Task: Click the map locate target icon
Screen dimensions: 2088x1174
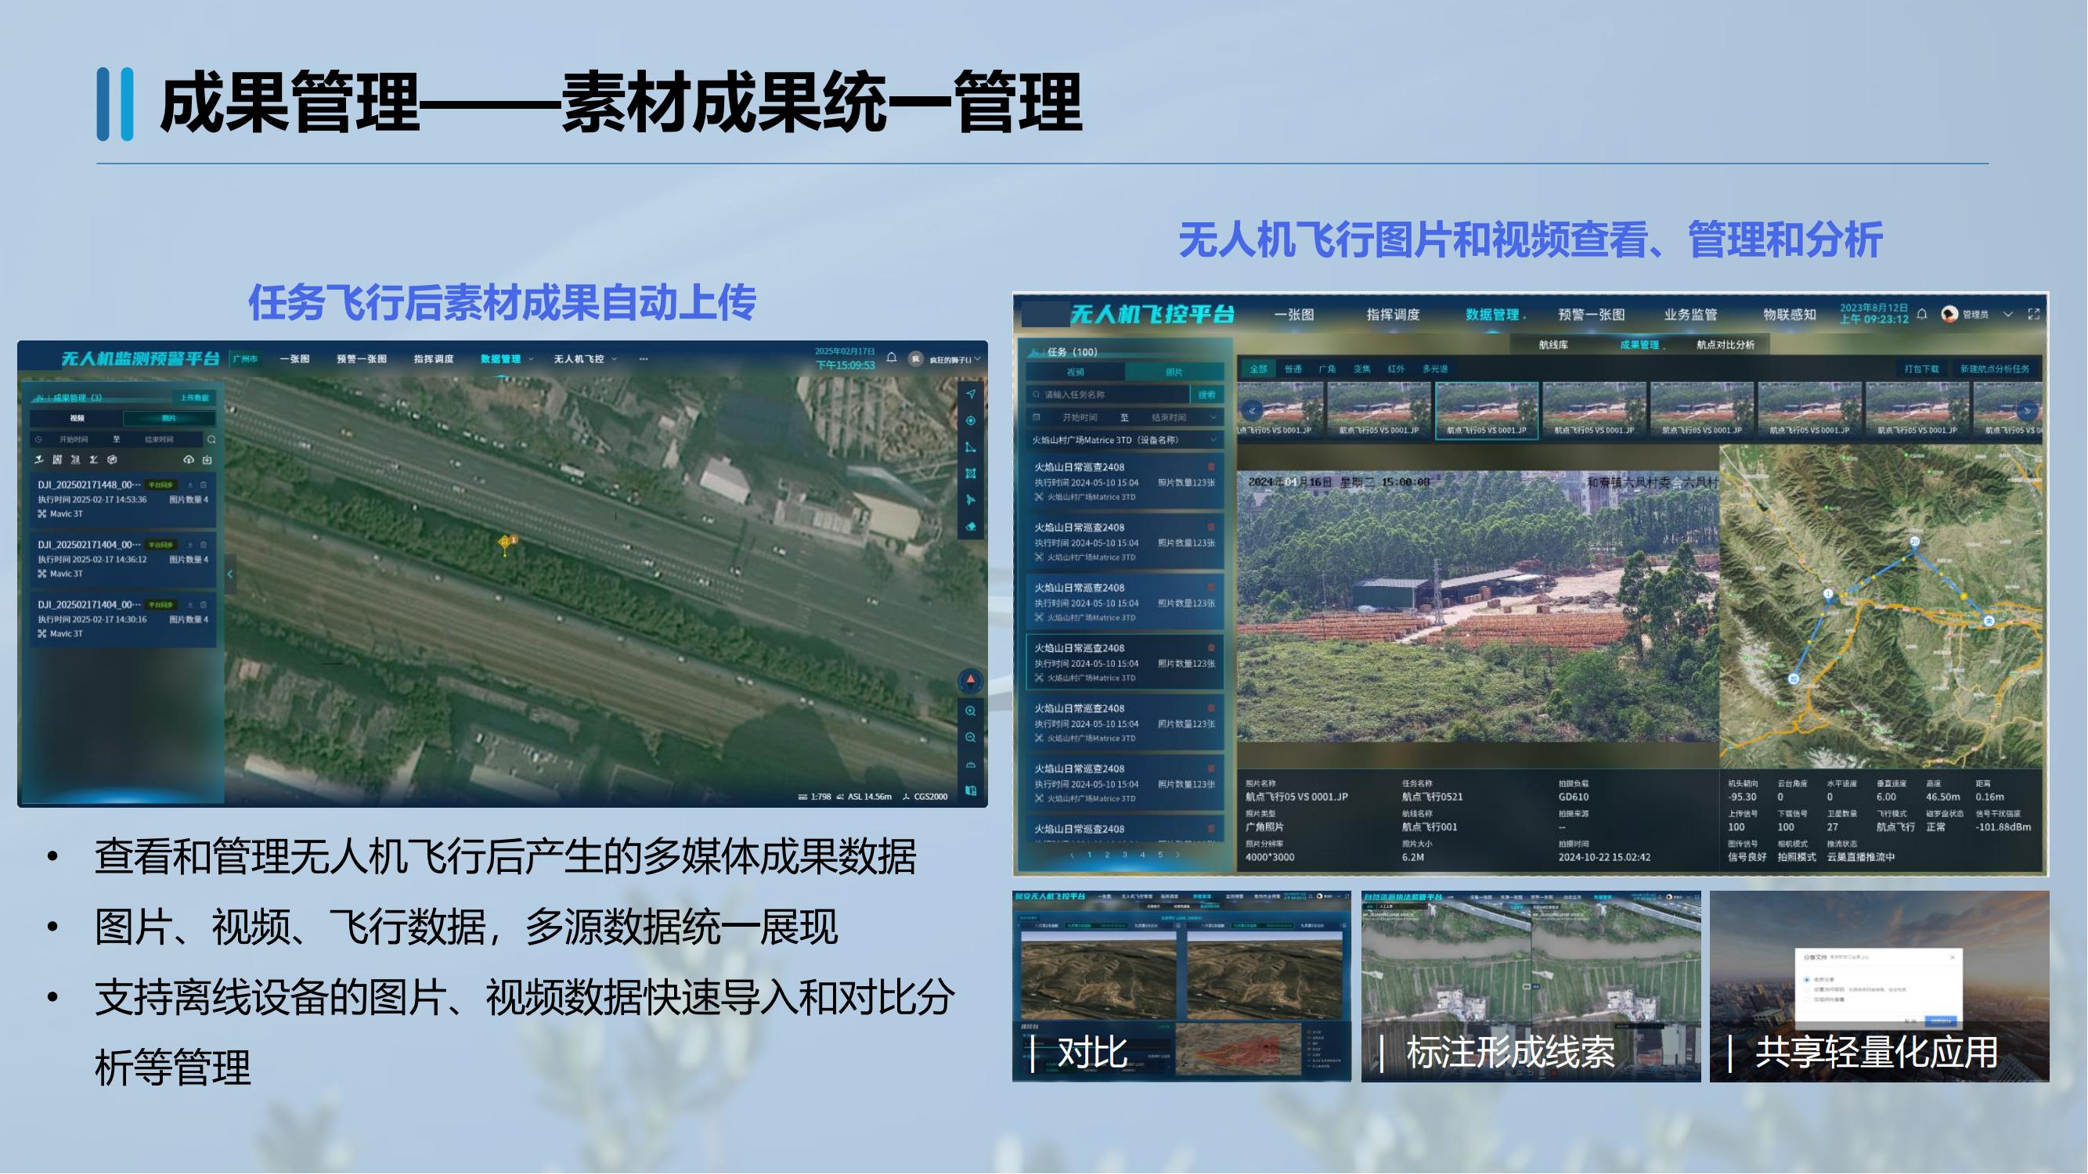Action: point(970,420)
